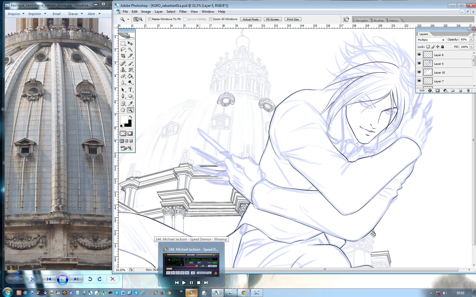Open the Layers panel flyout menu
The width and height of the screenshot is (476, 297).
tap(473, 34)
